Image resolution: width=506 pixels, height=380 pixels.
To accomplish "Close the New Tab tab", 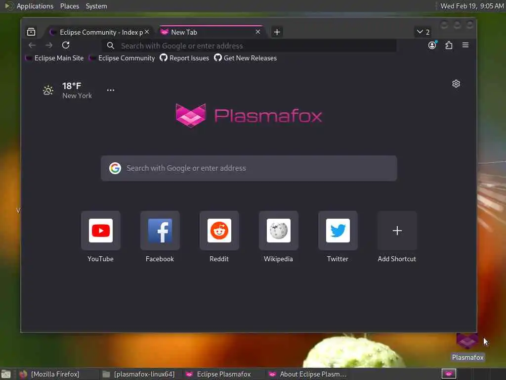I will coord(258,32).
